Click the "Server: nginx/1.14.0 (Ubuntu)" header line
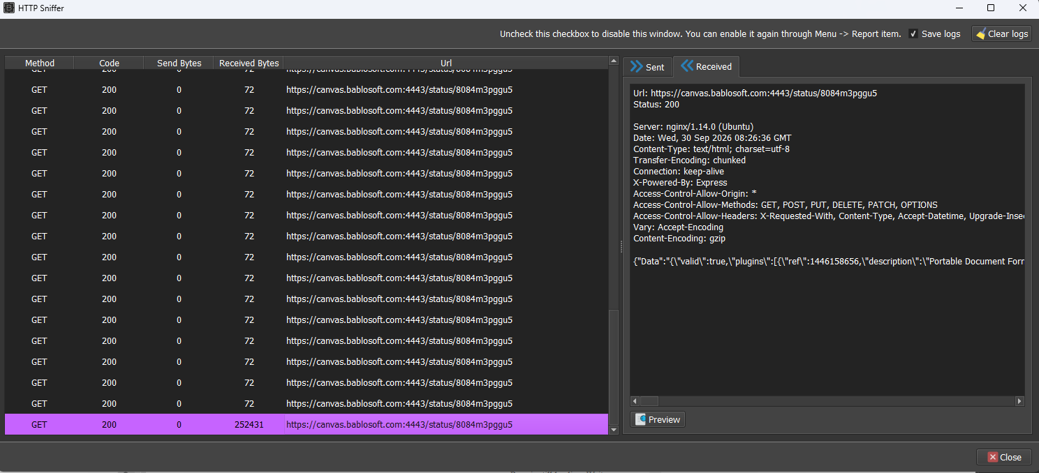The height and width of the screenshot is (473, 1039). [x=693, y=127]
